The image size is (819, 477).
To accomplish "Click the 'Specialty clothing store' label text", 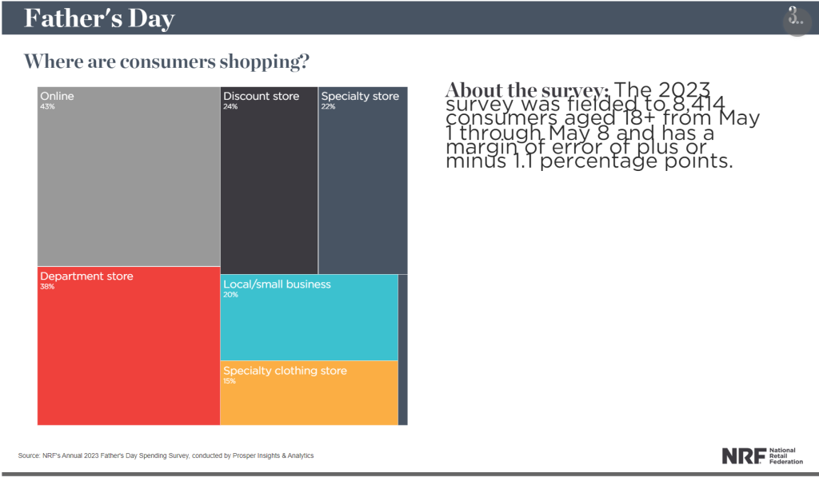I will [286, 371].
